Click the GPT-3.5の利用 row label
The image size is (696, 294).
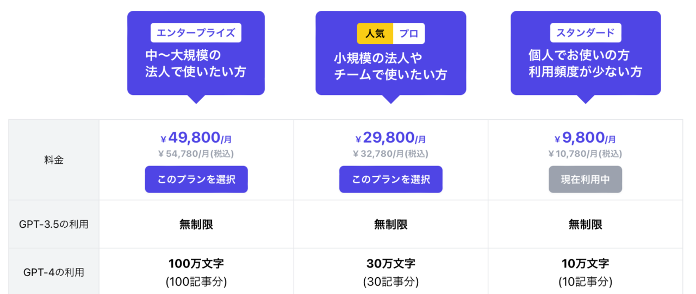point(54,224)
